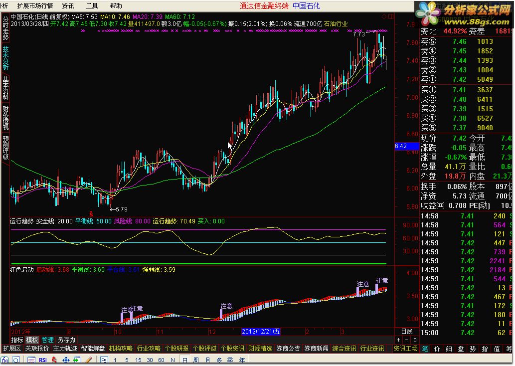Select the 盘 tab in quote panel
Image resolution: width=515 pixels, height=366 pixels.
coord(461,349)
